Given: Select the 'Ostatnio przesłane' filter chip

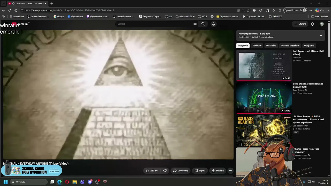Looking at the screenshot, I should point(290,46).
